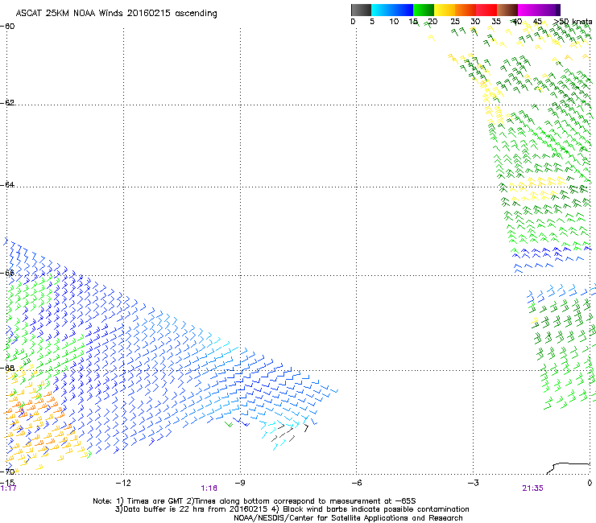Click the green 15-20 knots color band
Screen dimensions: 596x523
(x=424, y=10)
